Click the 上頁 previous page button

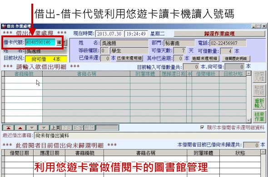(x=55, y=128)
